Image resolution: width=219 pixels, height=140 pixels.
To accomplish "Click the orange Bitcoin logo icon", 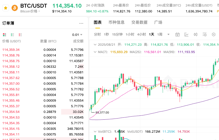I will tap(14, 8).
